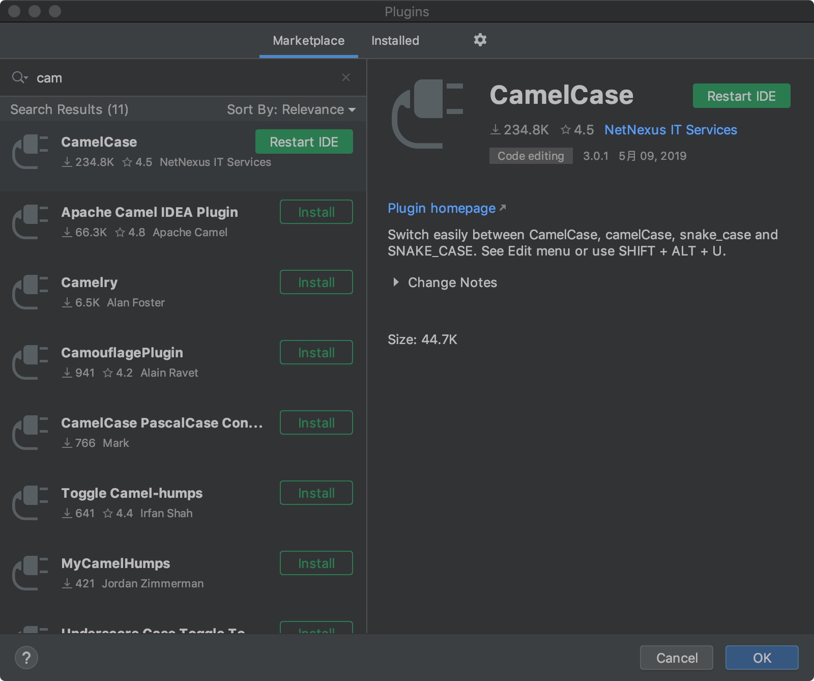The width and height of the screenshot is (814, 681).
Task: Click the Apache Camel IDEA Plugin icon
Action: point(31,222)
